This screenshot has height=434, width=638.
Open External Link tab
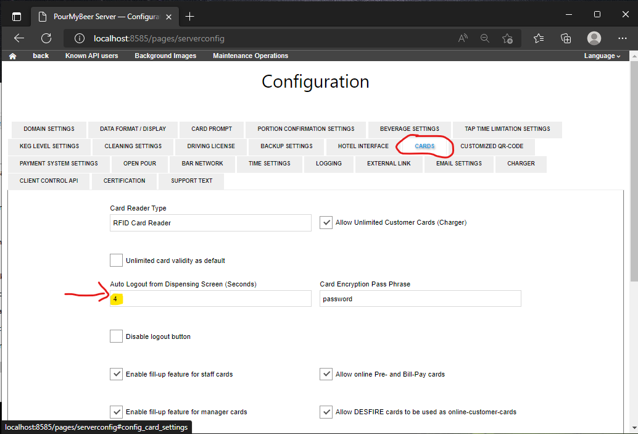[x=389, y=164]
